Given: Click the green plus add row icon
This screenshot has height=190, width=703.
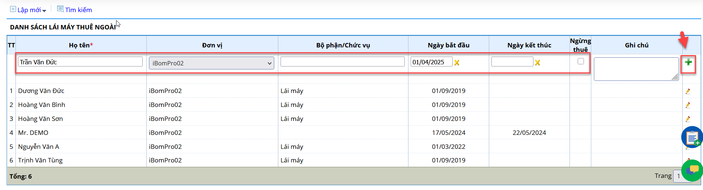Looking at the screenshot, I should tap(688, 62).
